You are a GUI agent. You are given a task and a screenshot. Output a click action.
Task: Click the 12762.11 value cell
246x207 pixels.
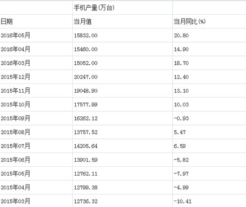tap(86, 174)
